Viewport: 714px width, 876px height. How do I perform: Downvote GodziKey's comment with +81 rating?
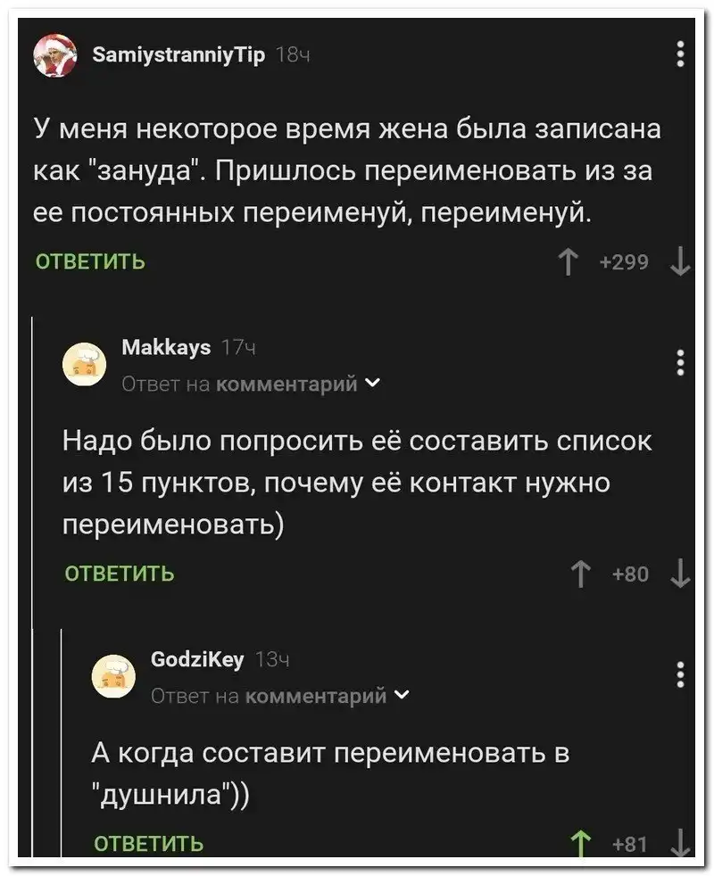pos(680,841)
